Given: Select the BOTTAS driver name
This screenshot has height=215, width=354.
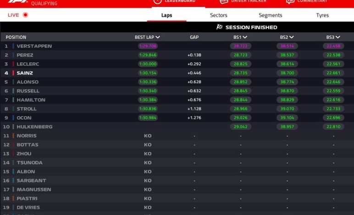Looking at the screenshot, I should (x=28, y=144).
